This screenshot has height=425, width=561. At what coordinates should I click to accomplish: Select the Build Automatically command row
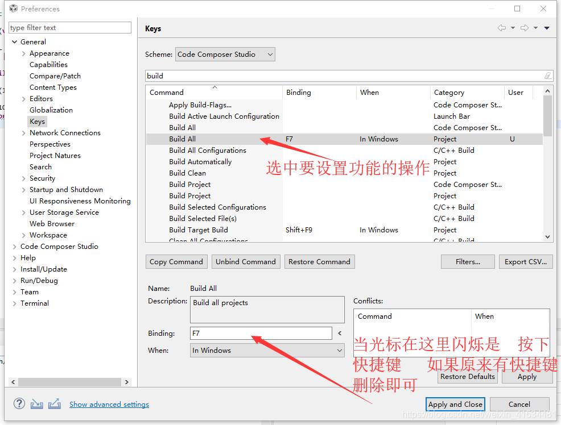tap(344, 162)
